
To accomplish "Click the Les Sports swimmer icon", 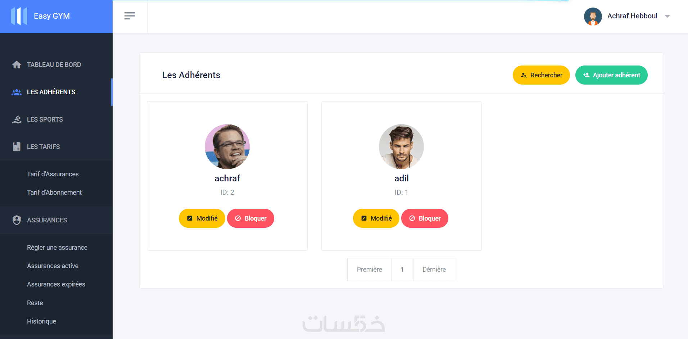I will [17, 119].
